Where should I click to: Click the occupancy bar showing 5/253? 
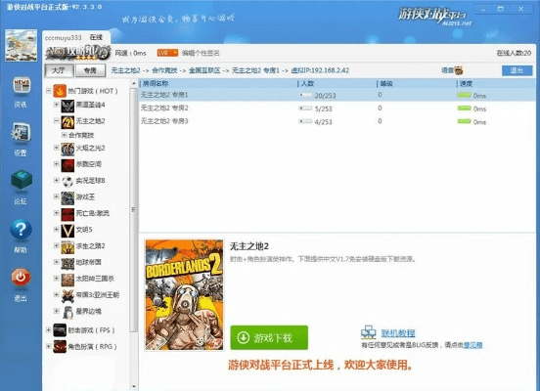[x=305, y=109]
